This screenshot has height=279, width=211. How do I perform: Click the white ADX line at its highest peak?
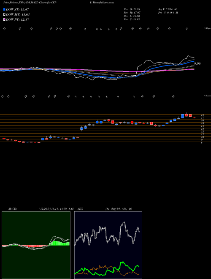124,222
